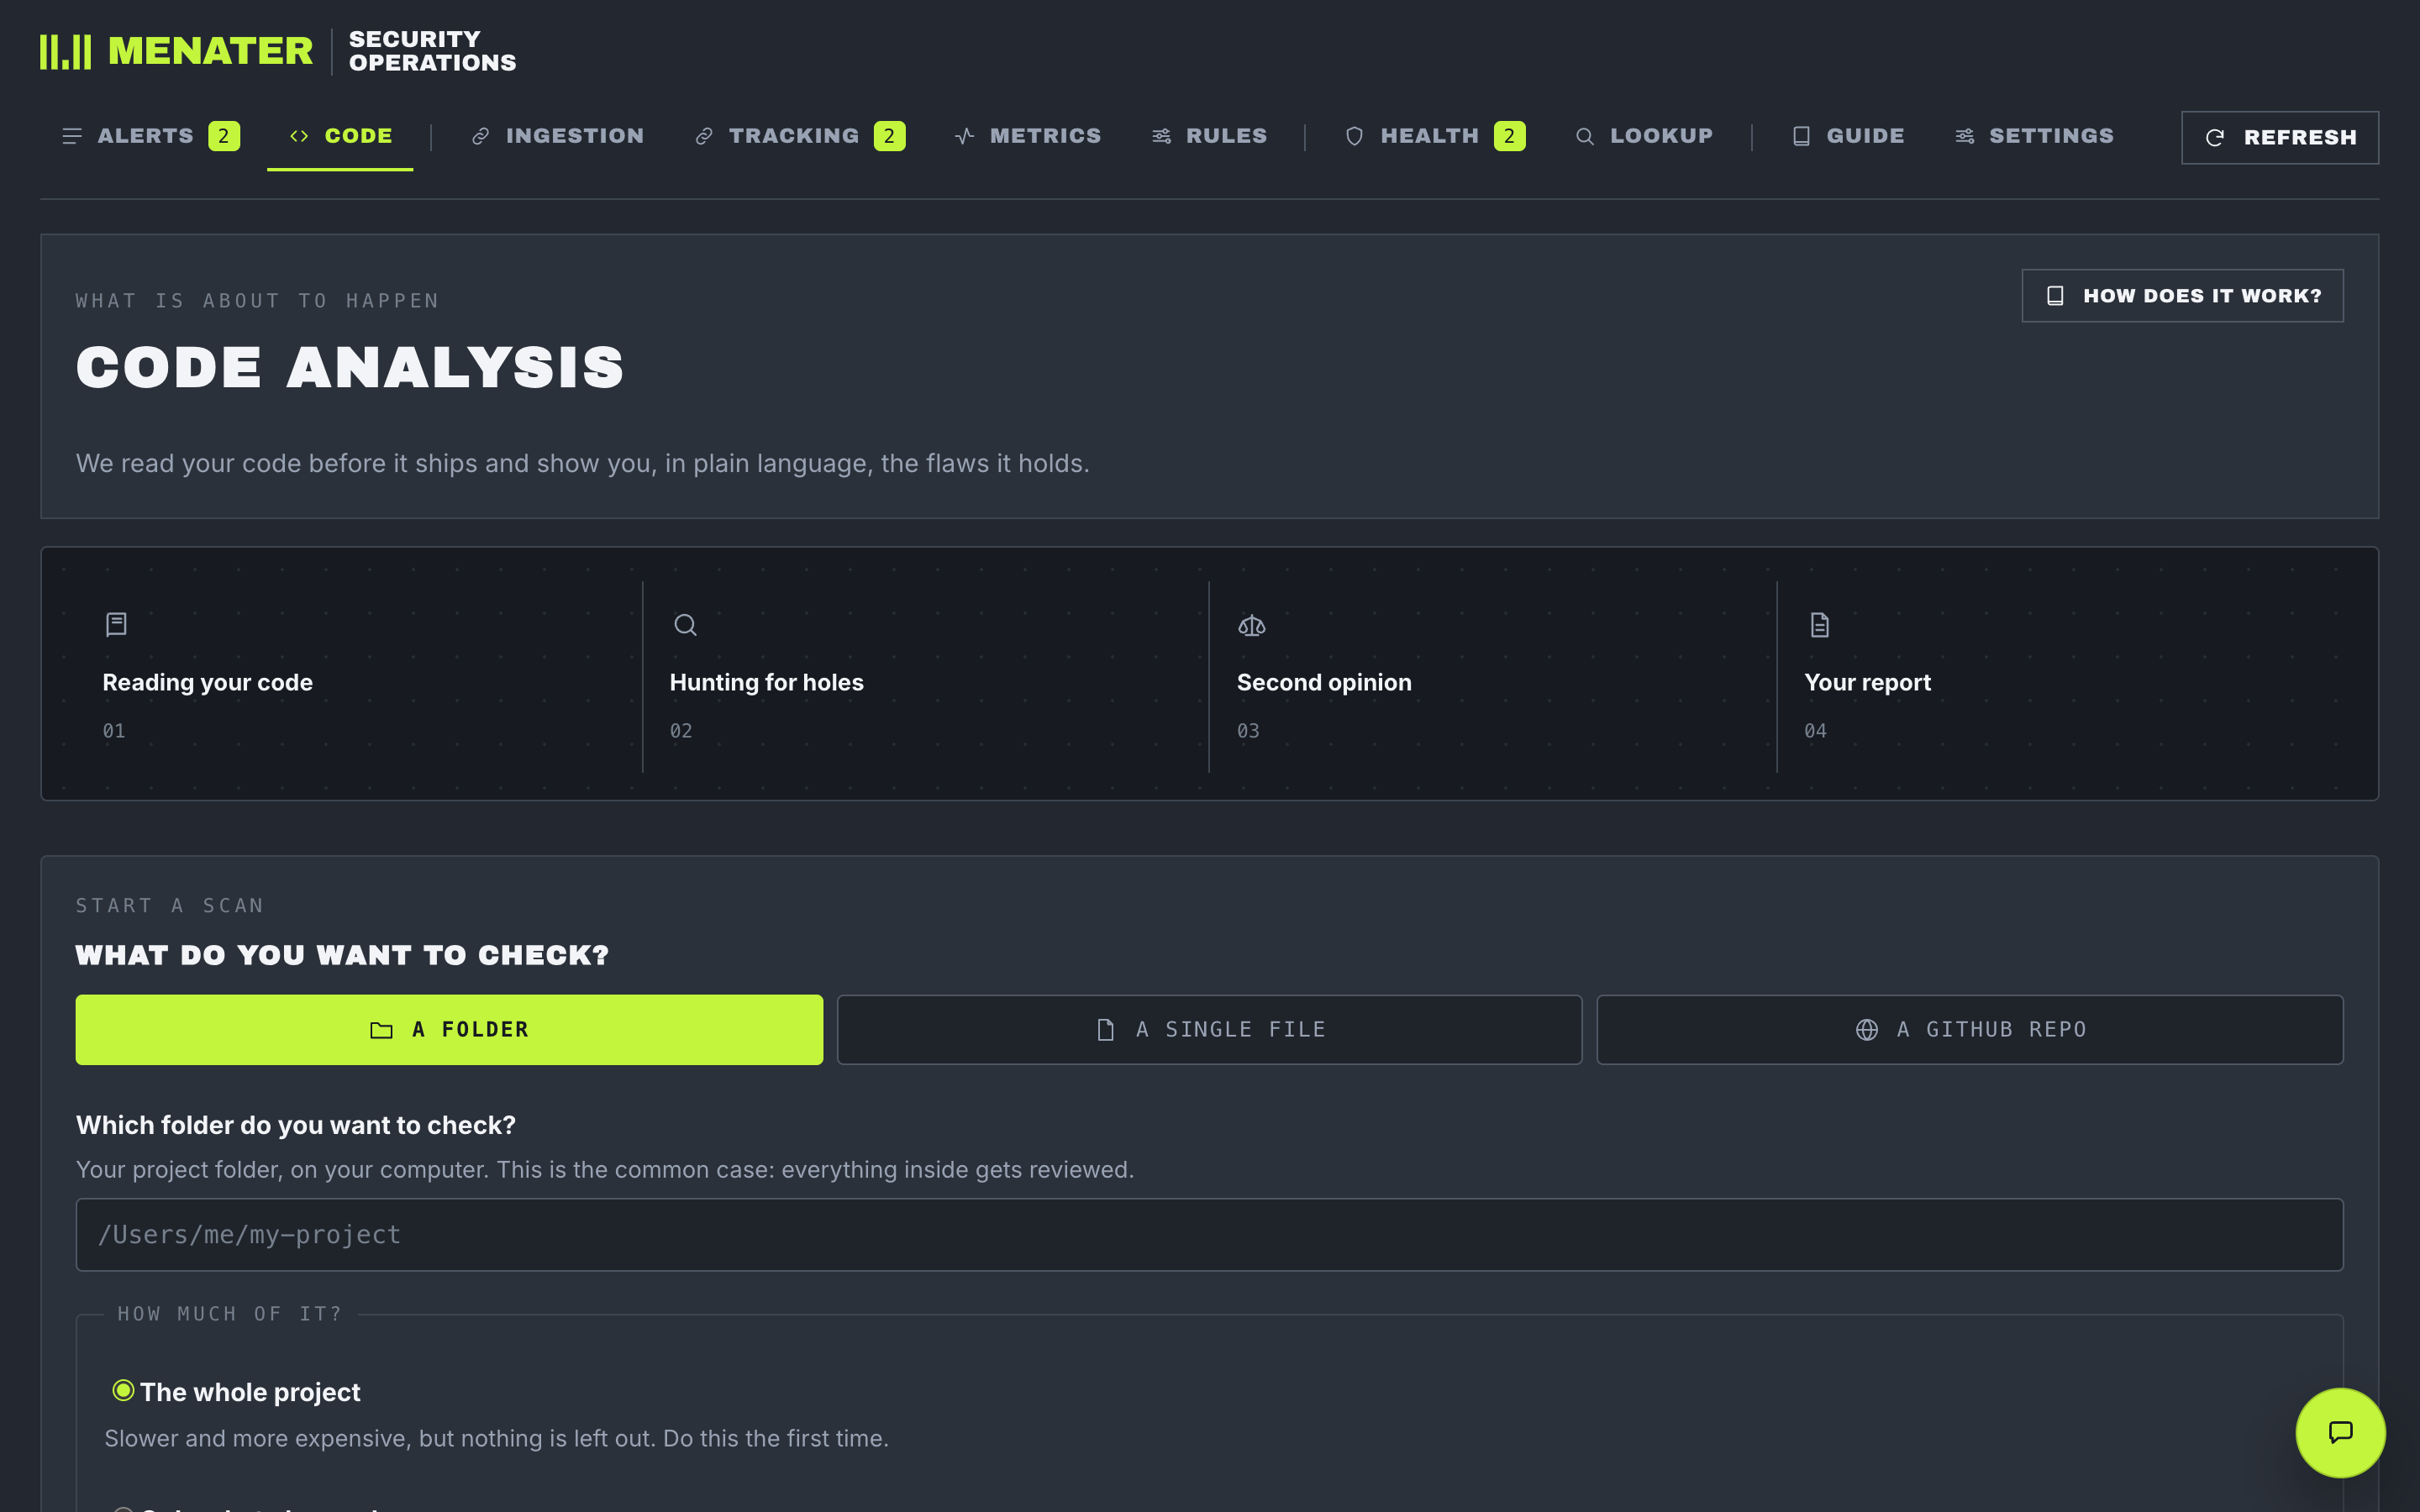2420x1512 pixels.
Task: Open the floating chat bubble button
Action: point(2340,1432)
